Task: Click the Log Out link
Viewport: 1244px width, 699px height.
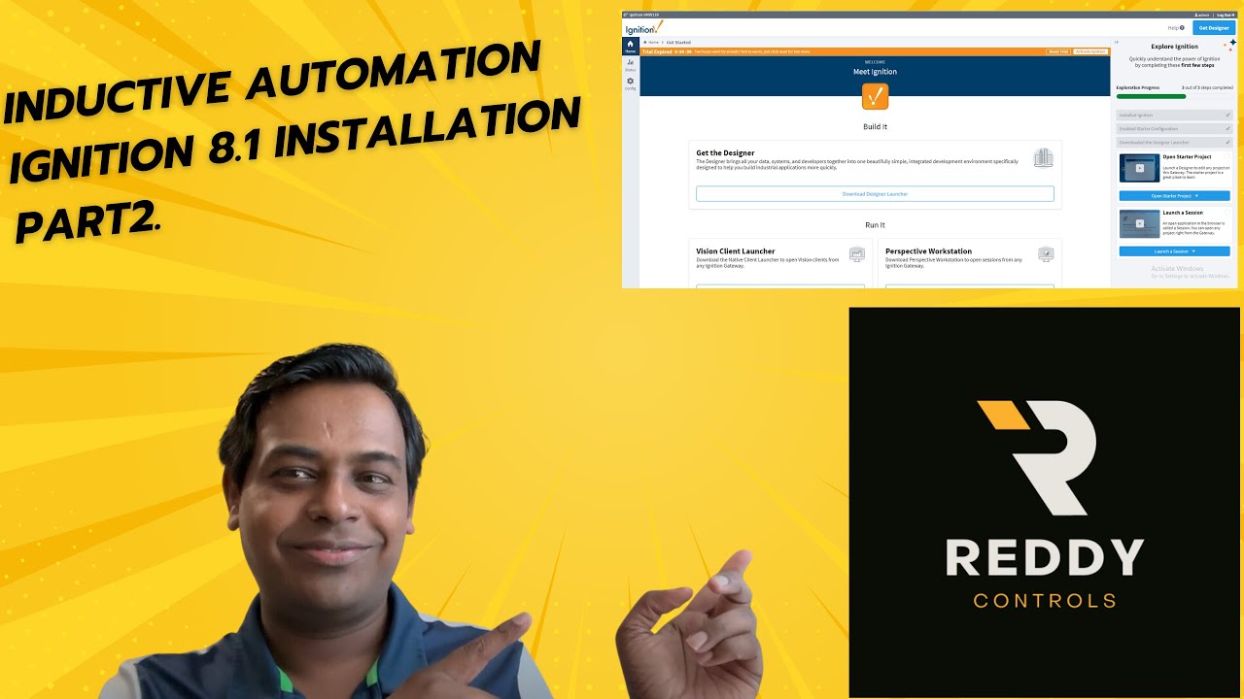Action: 1226,16
